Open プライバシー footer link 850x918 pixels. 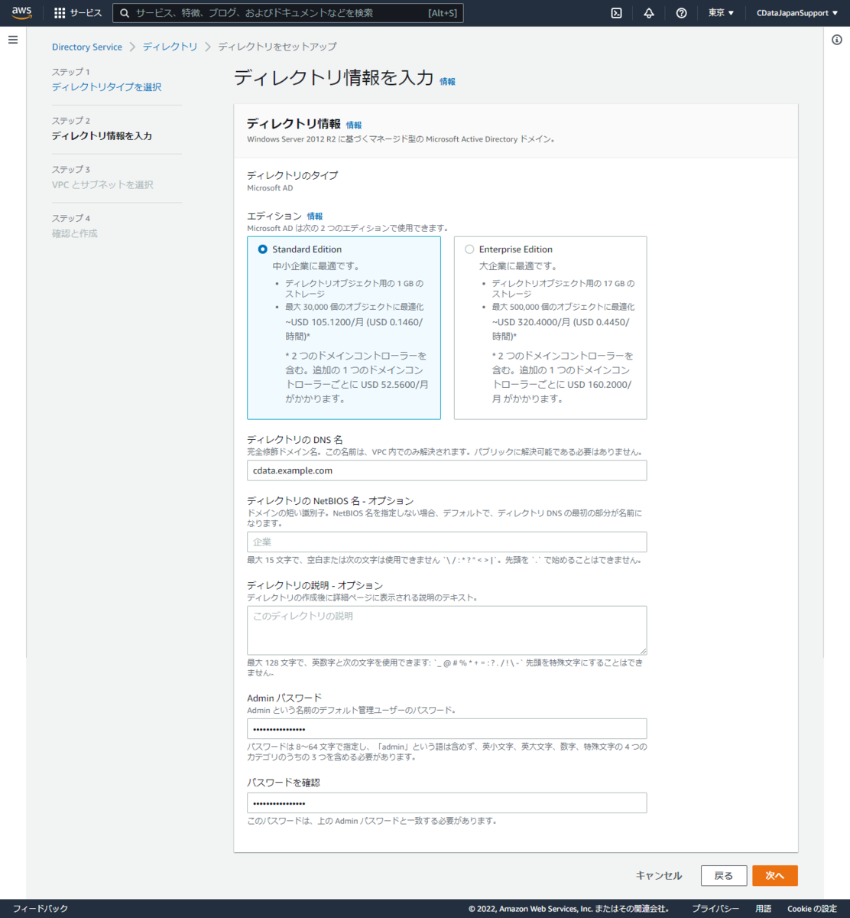click(x=715, y=908)
